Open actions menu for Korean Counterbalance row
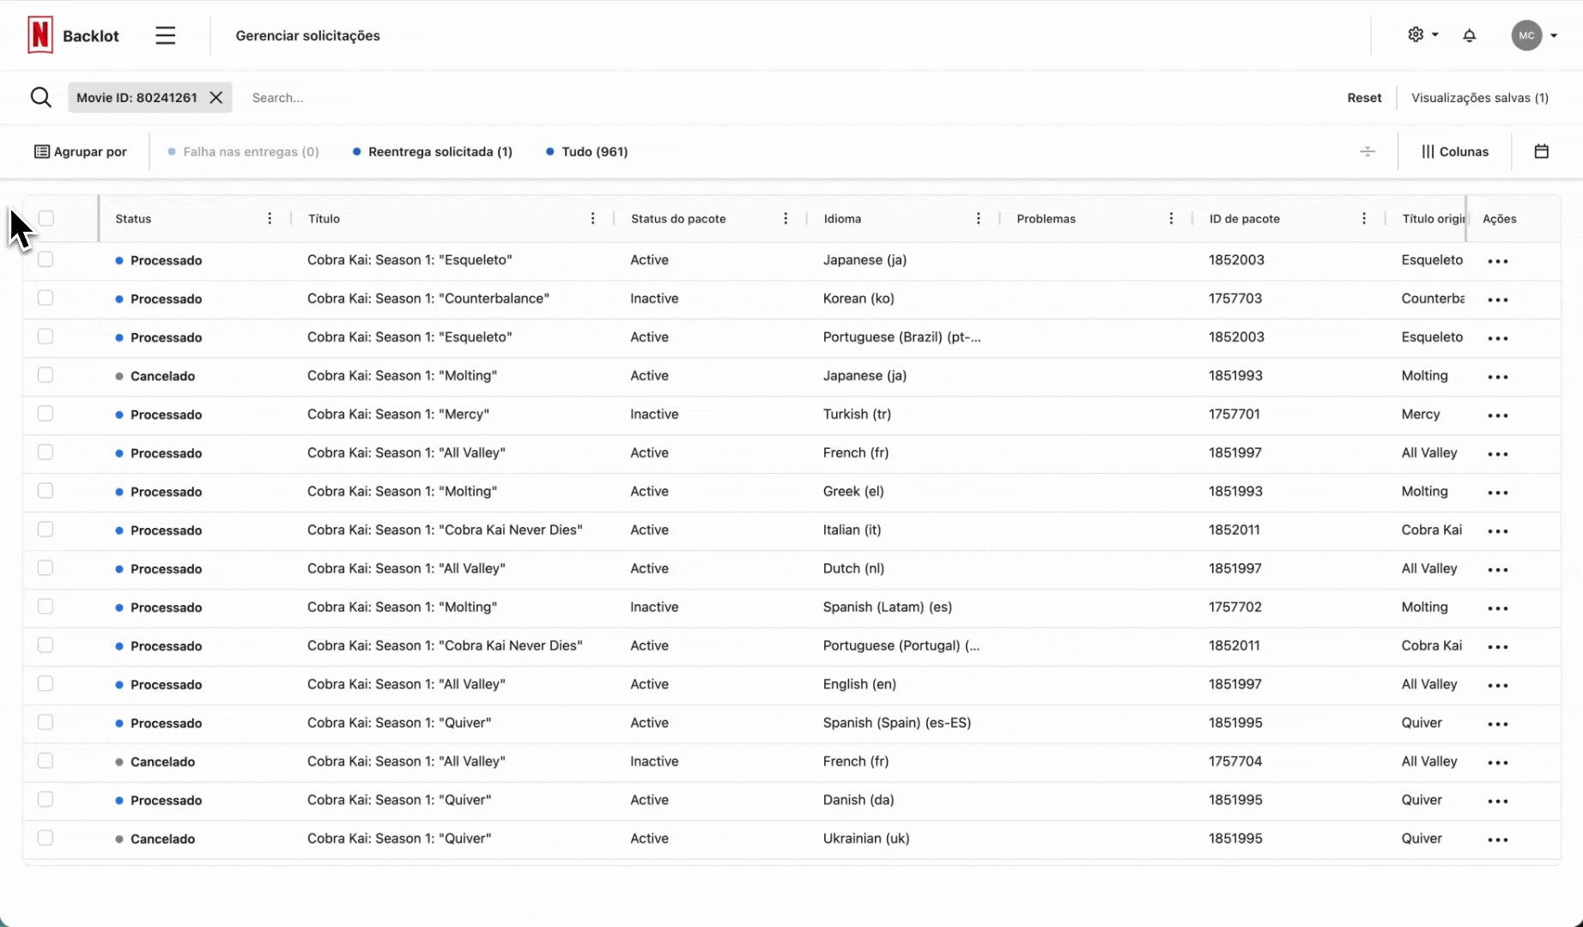Image resolution: width=1583 pixels, height=927 pixels. 1497,300
